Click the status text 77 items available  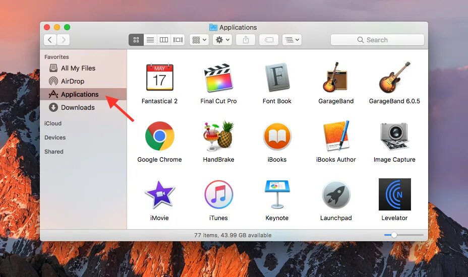tap(233, 235)
